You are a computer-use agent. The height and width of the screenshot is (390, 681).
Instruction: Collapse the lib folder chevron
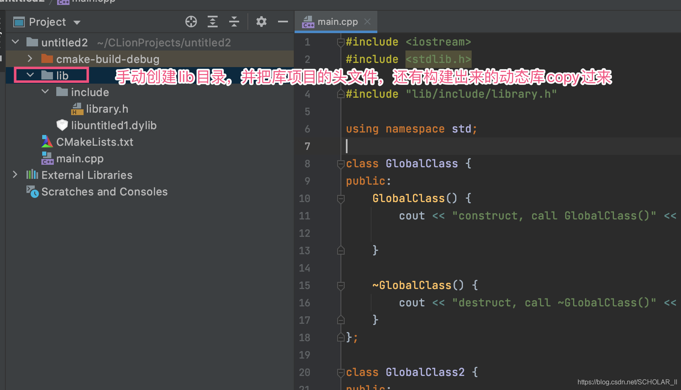tap(30, 75)
